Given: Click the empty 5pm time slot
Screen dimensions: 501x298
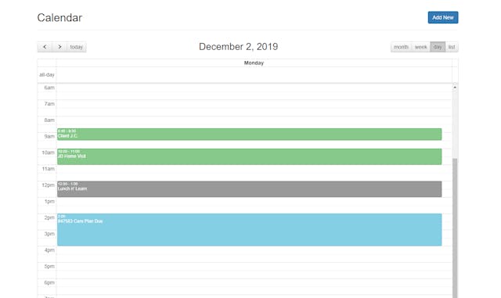Looking at the screenshot, I should pyautogui.click(x=254, y=270).
